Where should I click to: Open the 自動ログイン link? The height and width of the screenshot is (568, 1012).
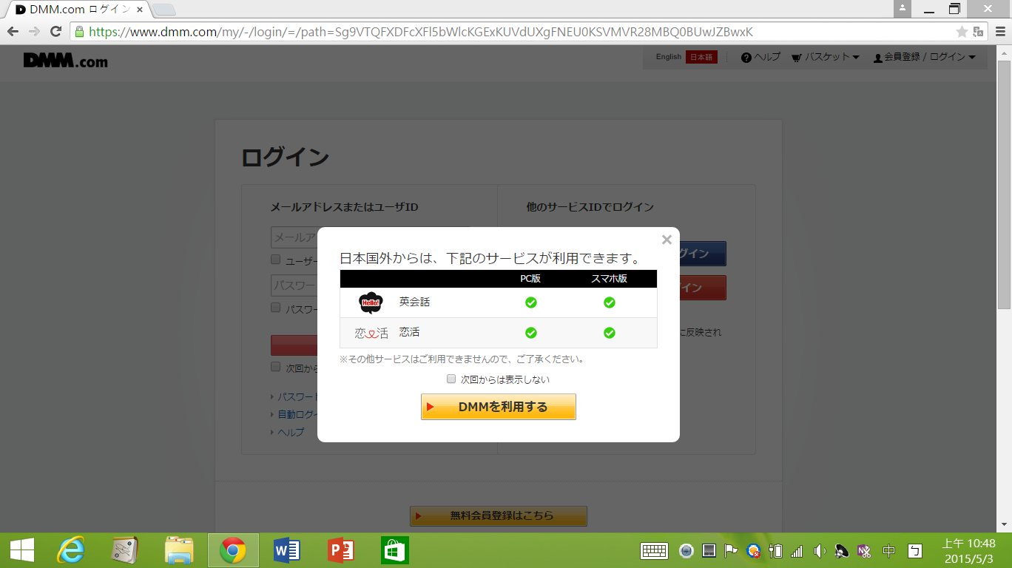[297, 414]
